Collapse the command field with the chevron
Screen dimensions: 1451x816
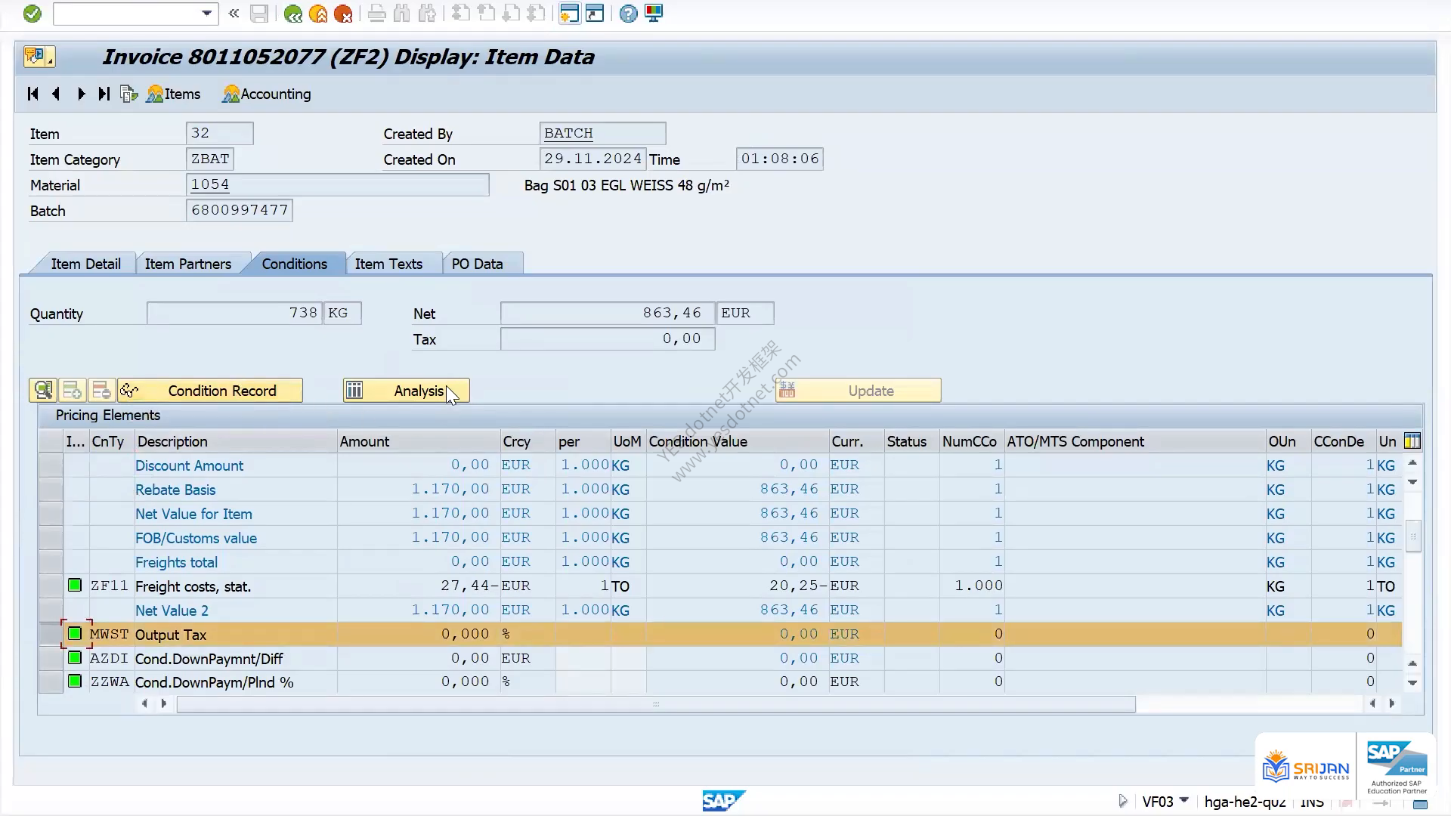pos(234,14)
